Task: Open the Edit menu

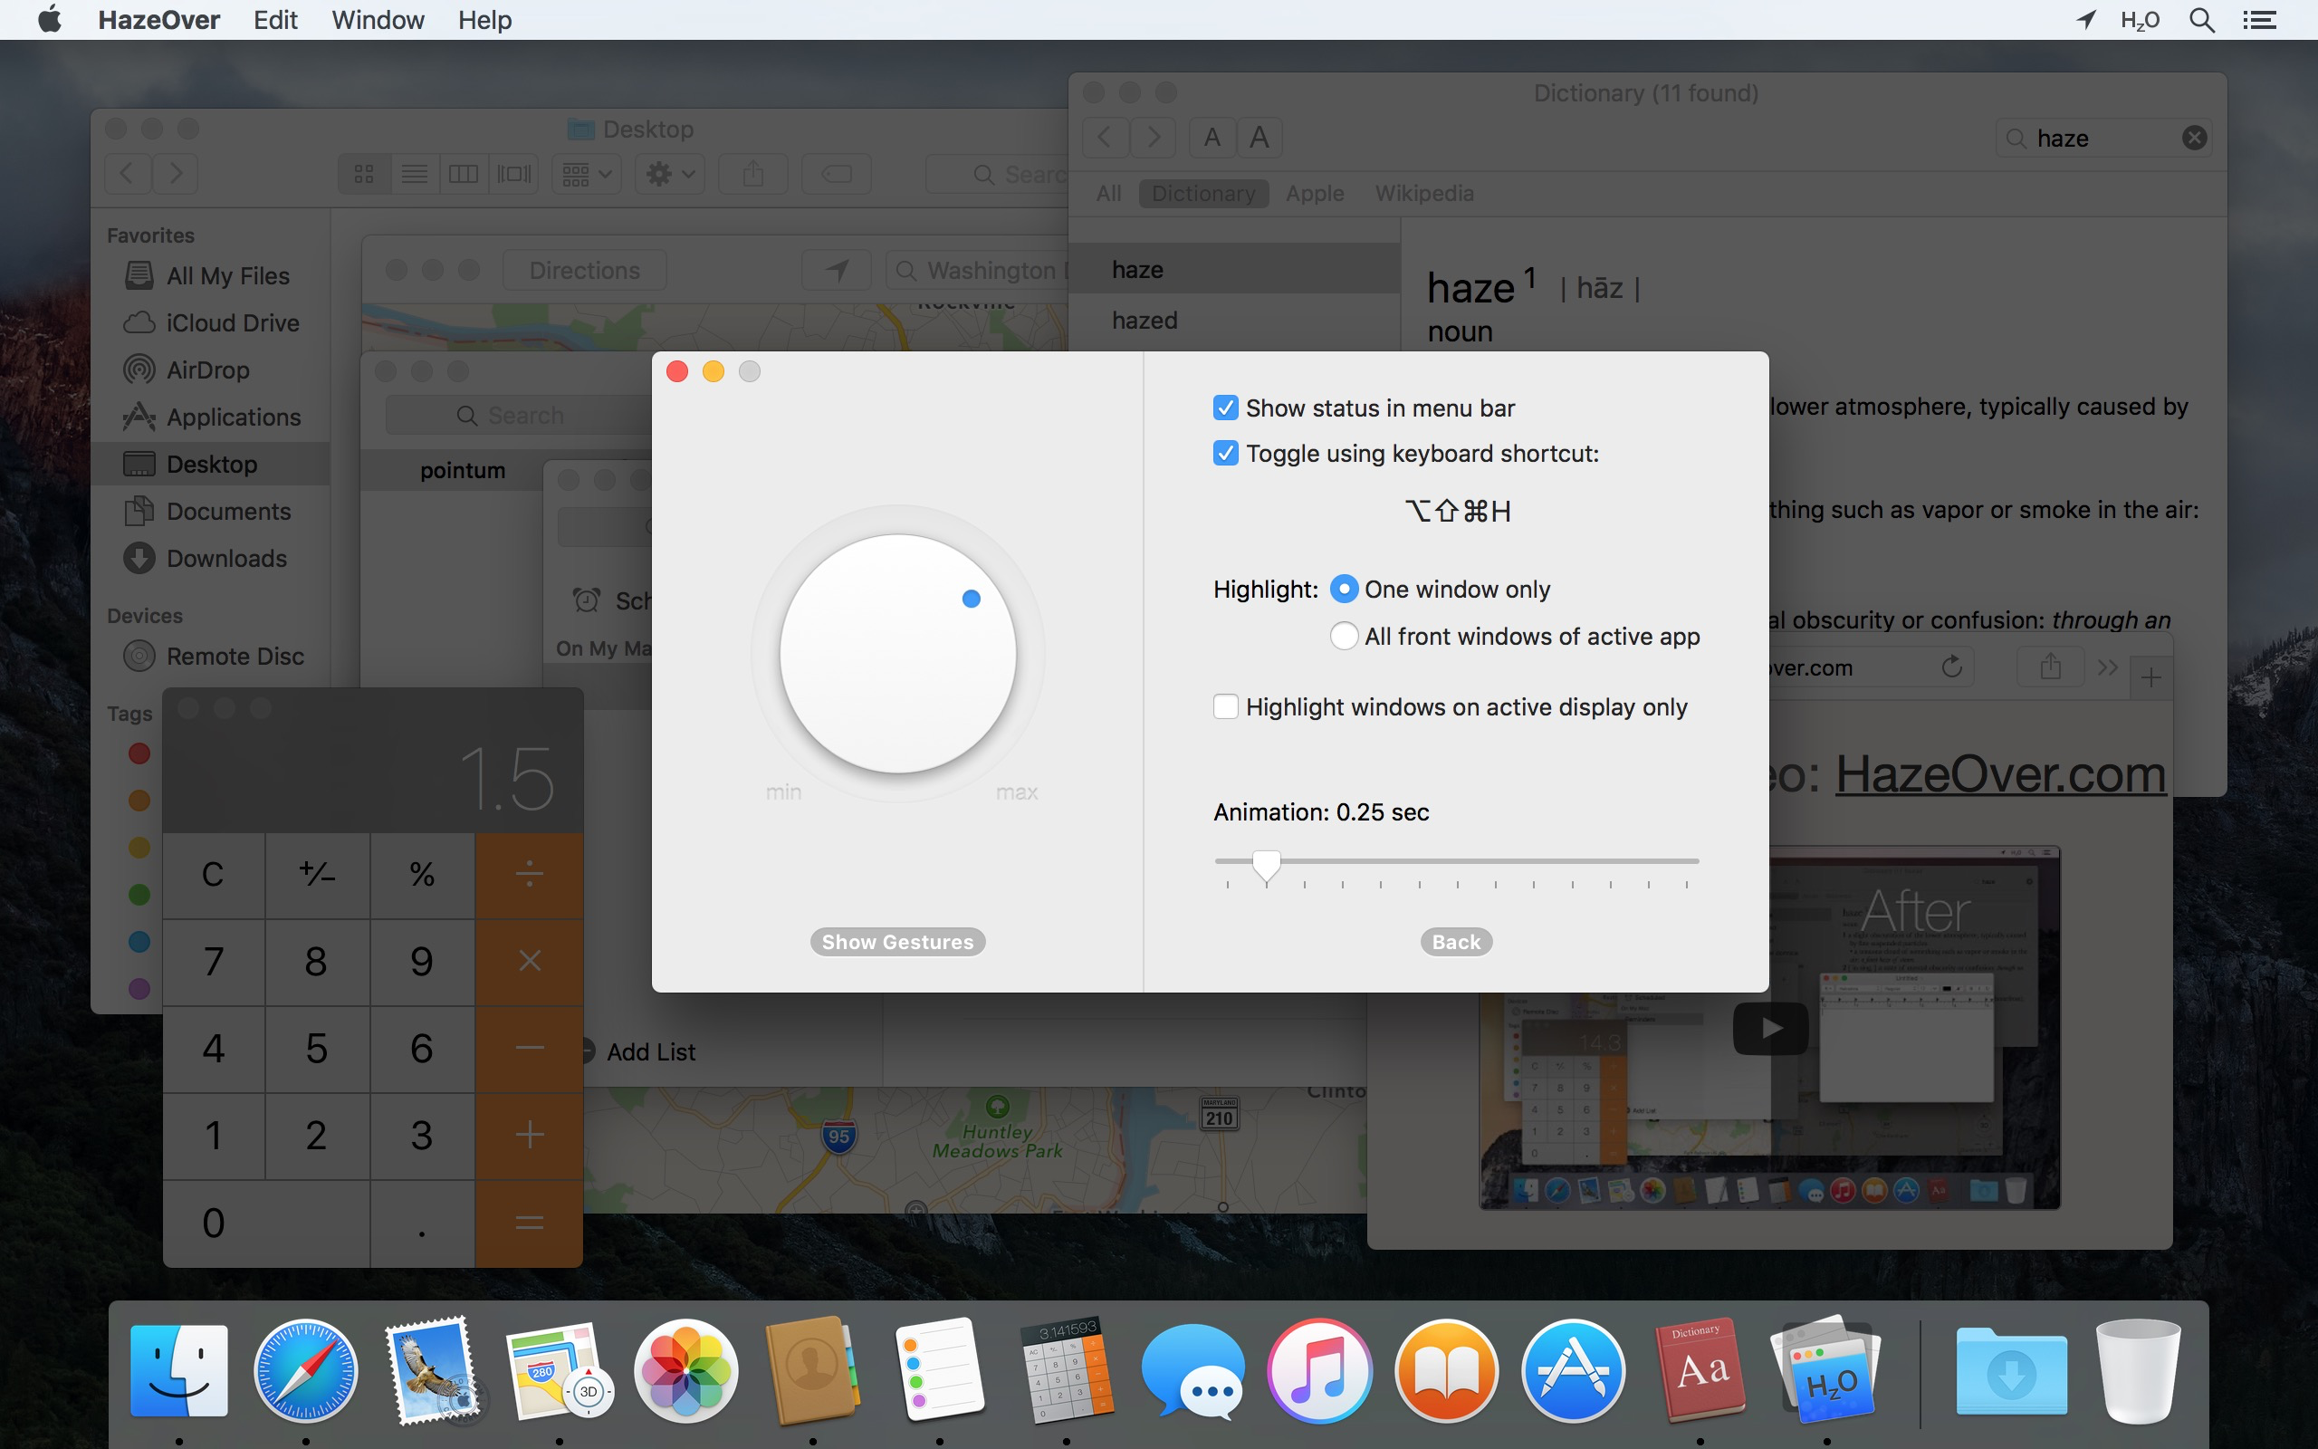Action: tap(276, 20)
